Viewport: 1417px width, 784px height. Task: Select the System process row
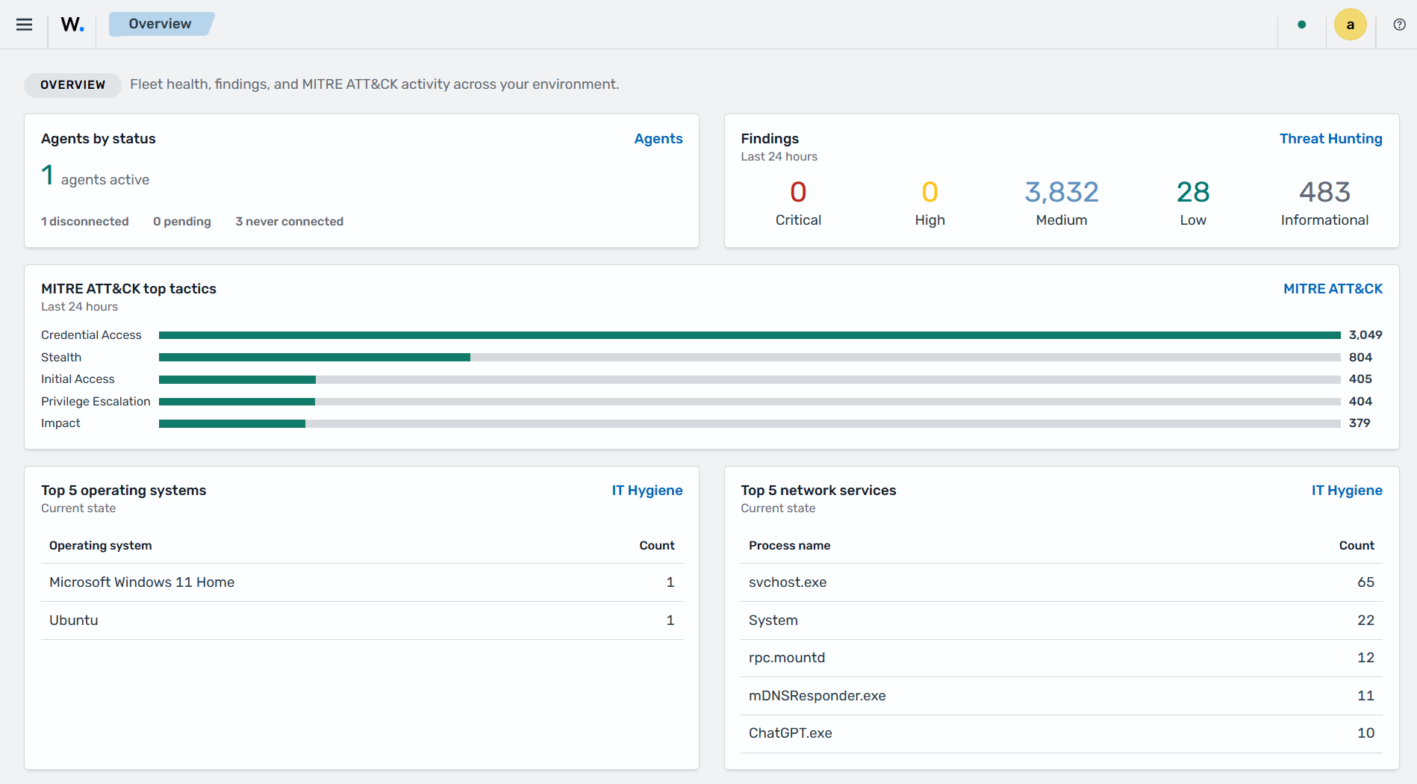click(x=1062, y=620)
